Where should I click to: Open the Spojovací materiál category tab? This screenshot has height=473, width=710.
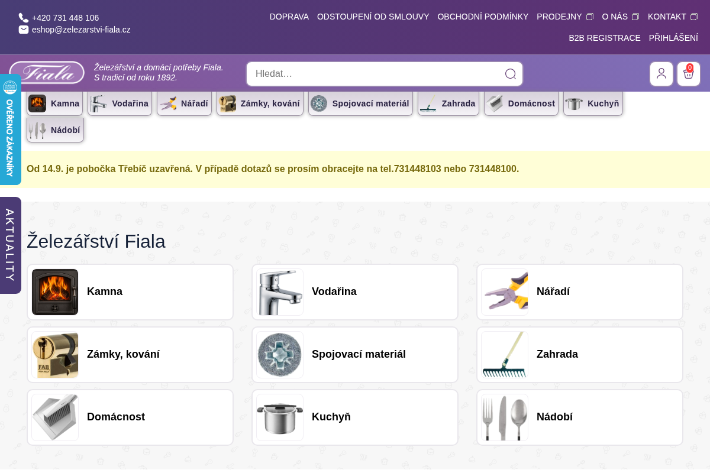(x=360, y=103)
